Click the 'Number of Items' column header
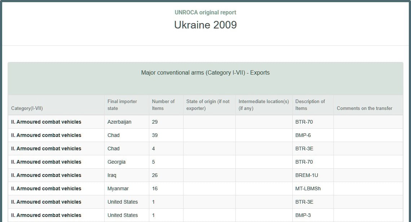 163,105
